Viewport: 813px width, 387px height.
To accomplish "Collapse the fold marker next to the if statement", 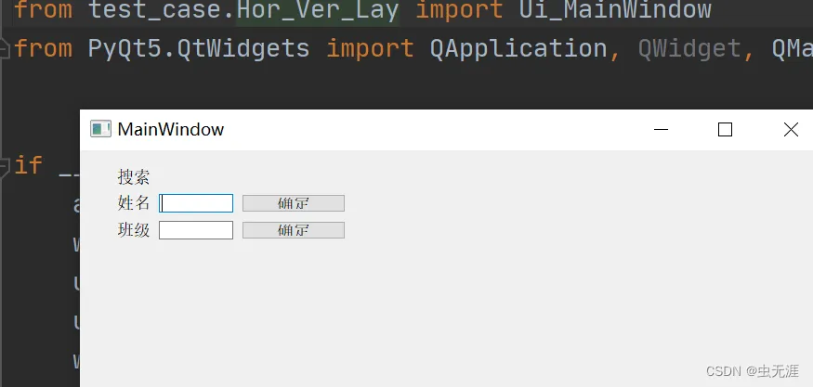I will click(5, 166).
